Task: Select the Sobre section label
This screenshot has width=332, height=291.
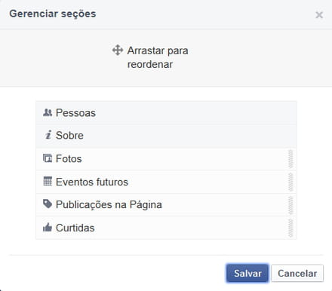Action: click(69, 136)
